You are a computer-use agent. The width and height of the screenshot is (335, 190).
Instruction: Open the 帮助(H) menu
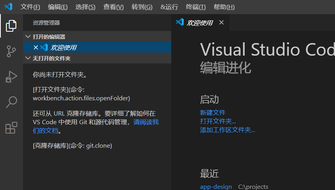click(x=224, y=7)
